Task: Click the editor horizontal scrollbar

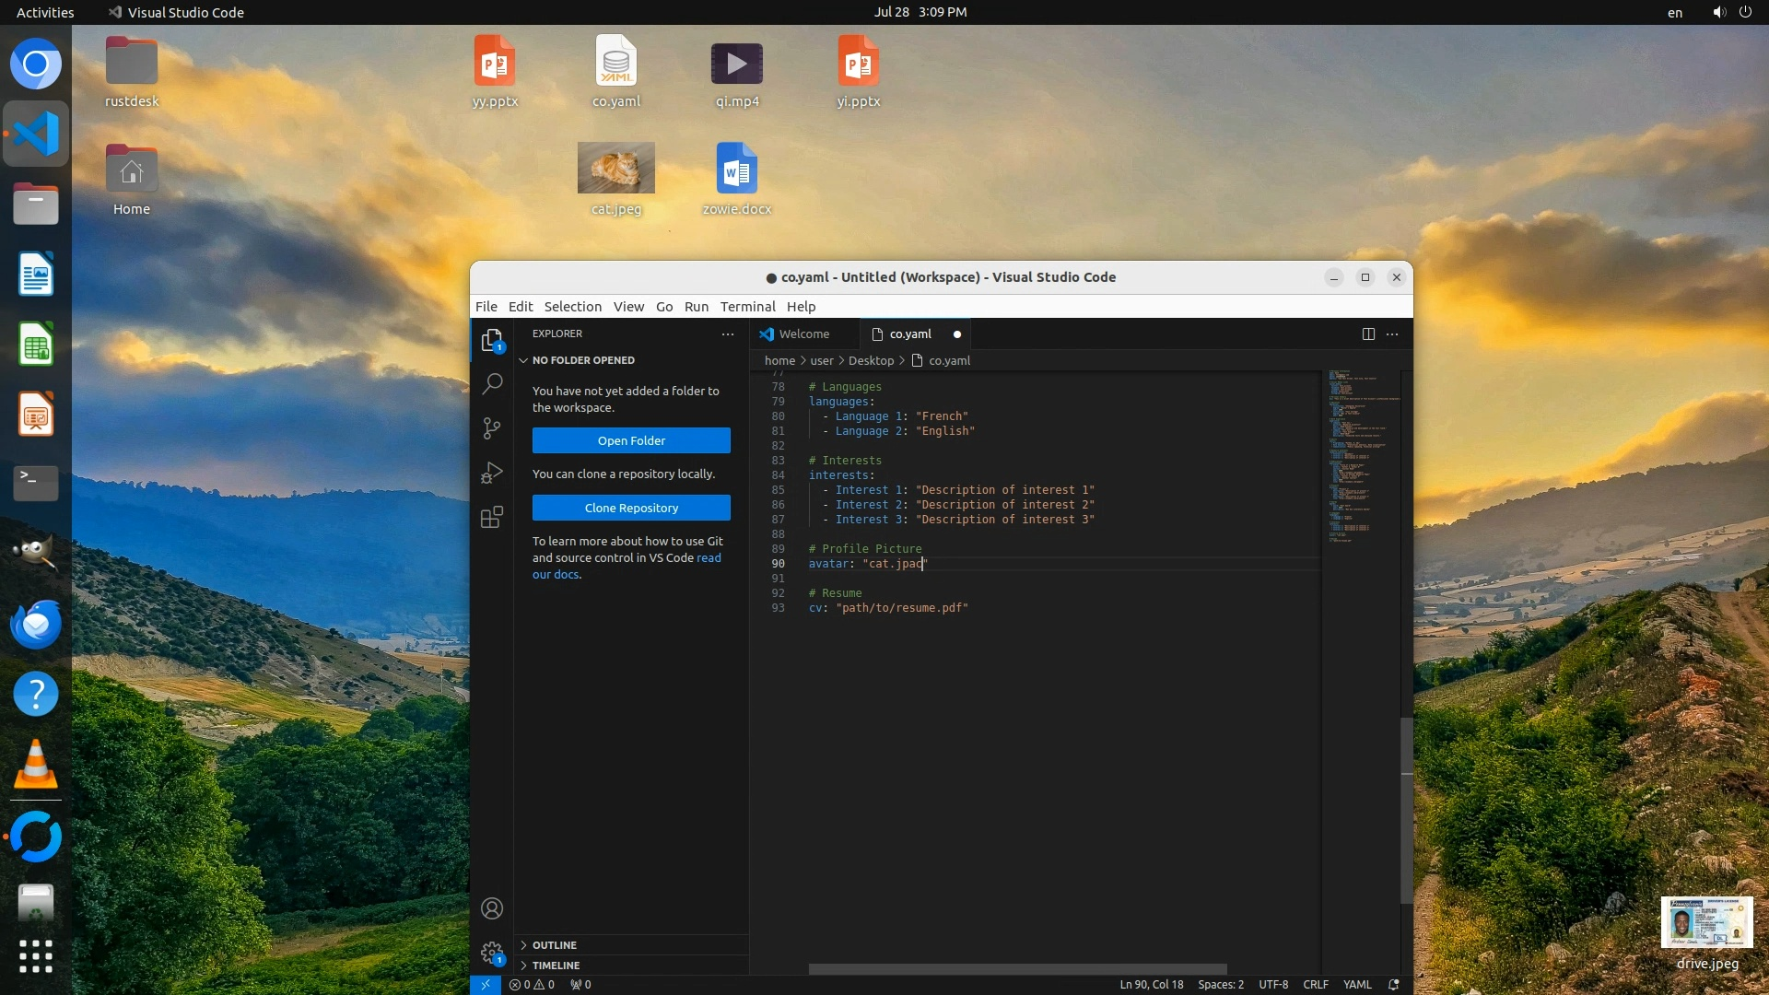Action: coord(1017,969)
